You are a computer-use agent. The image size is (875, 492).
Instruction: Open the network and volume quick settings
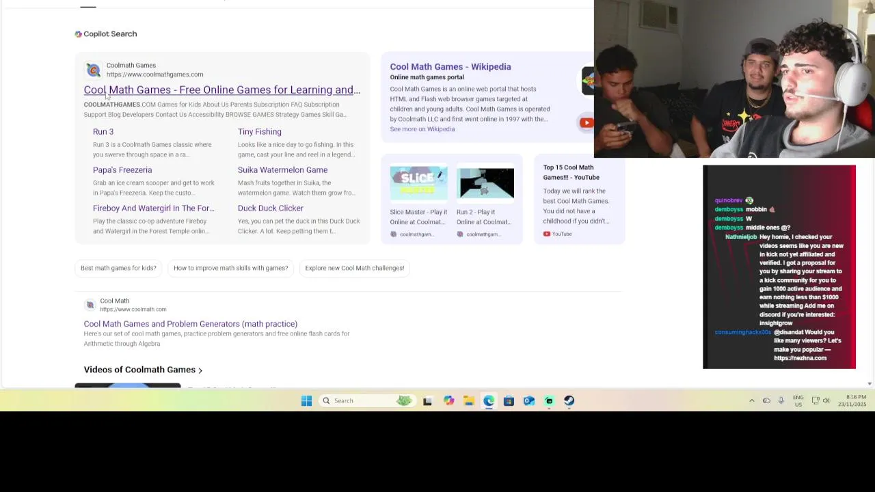click(x=820, y=400)
